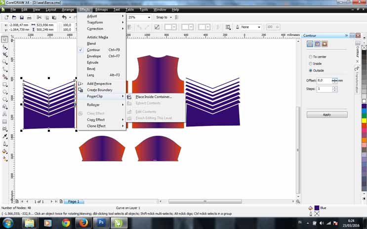Select the To center radio button
This screenshot has height=229, width=367.
[x=310, y=57]
